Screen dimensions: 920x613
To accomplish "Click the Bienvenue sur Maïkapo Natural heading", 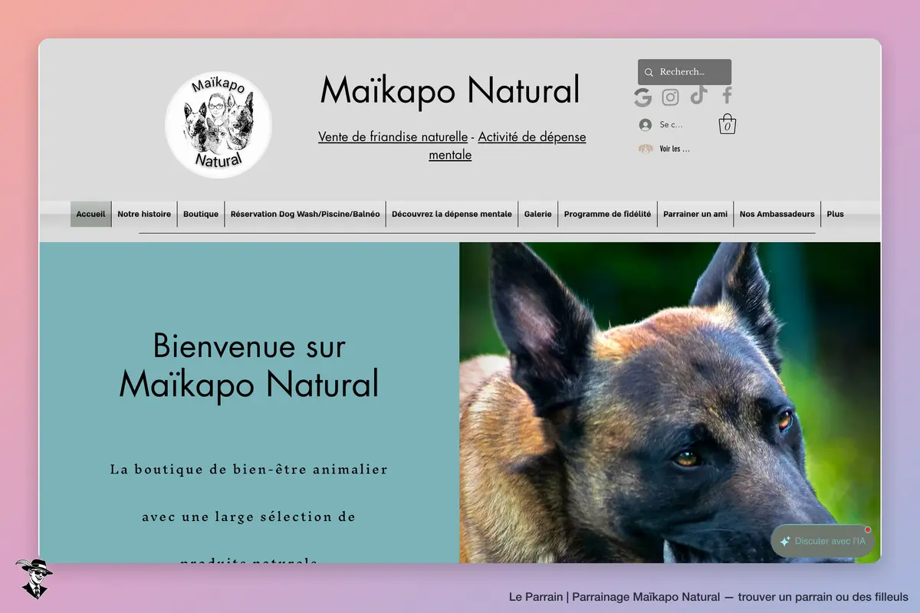I will point(249,366).
